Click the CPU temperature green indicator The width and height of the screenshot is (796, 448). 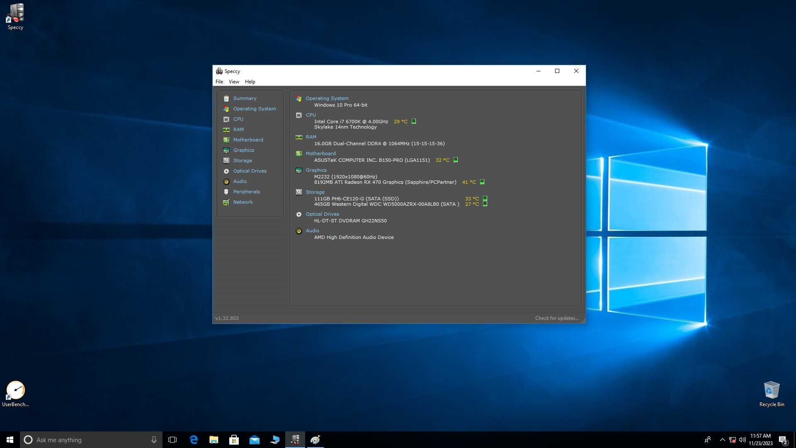tap(414, 122)
